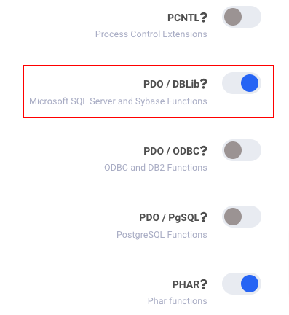Click the question mark icon beside PHAR
This screenshot has width=289, height=315.
[204, 284]
